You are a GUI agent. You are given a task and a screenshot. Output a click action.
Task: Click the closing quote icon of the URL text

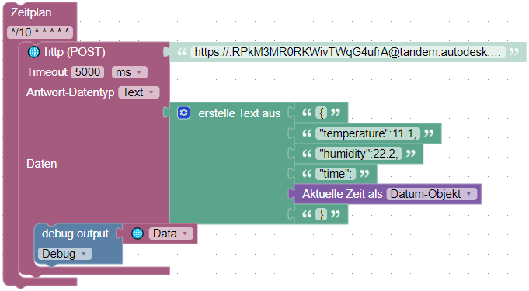coord(513,52)
